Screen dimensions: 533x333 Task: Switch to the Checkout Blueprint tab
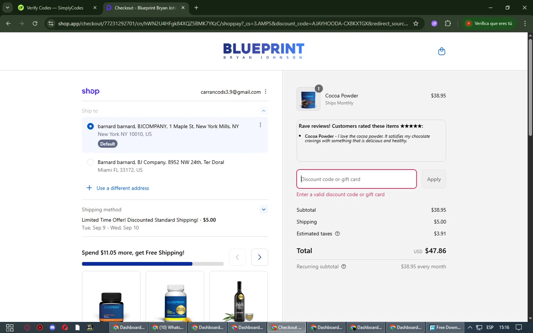[146, 7]
